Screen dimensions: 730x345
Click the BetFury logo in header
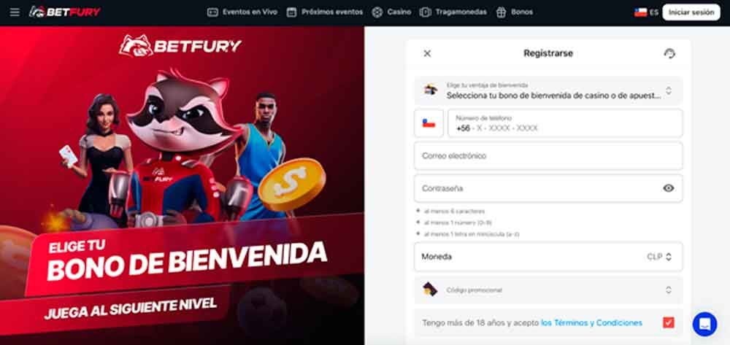click(x=65, y=12)
